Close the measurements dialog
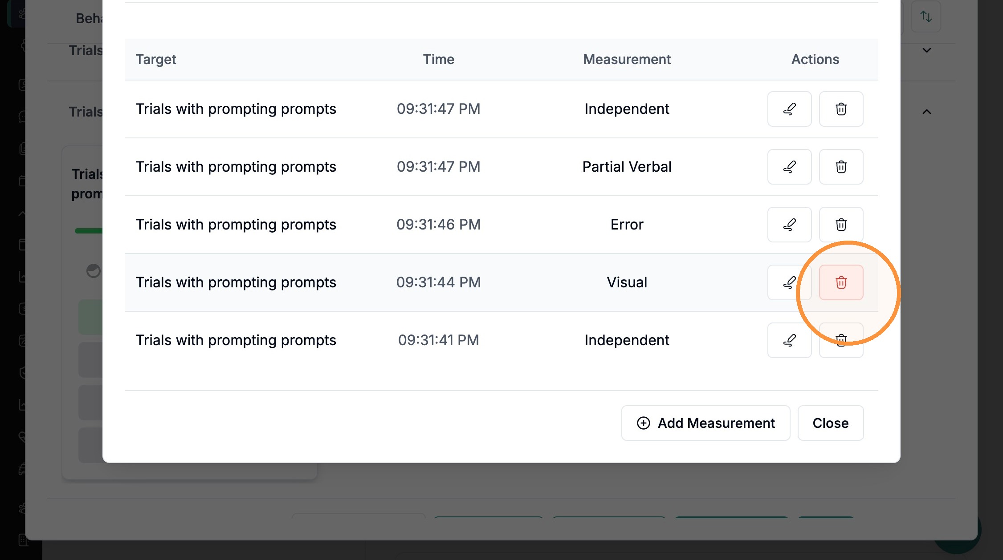The image size is (1003, 560). [x=830, y=423]
